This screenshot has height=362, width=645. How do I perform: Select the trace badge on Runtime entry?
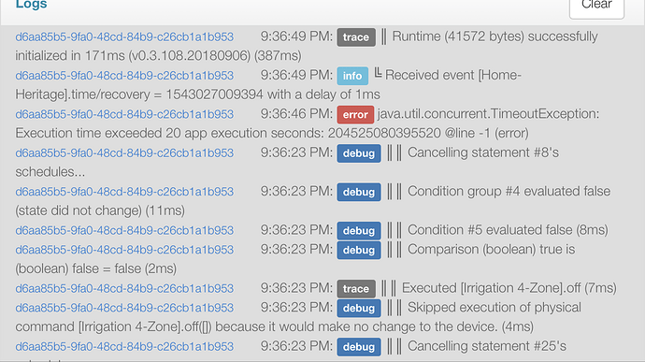(356, 37)
